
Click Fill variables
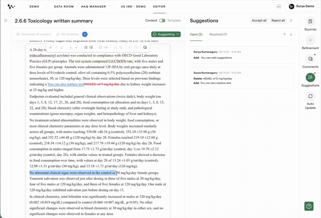[x=67, y=34]
